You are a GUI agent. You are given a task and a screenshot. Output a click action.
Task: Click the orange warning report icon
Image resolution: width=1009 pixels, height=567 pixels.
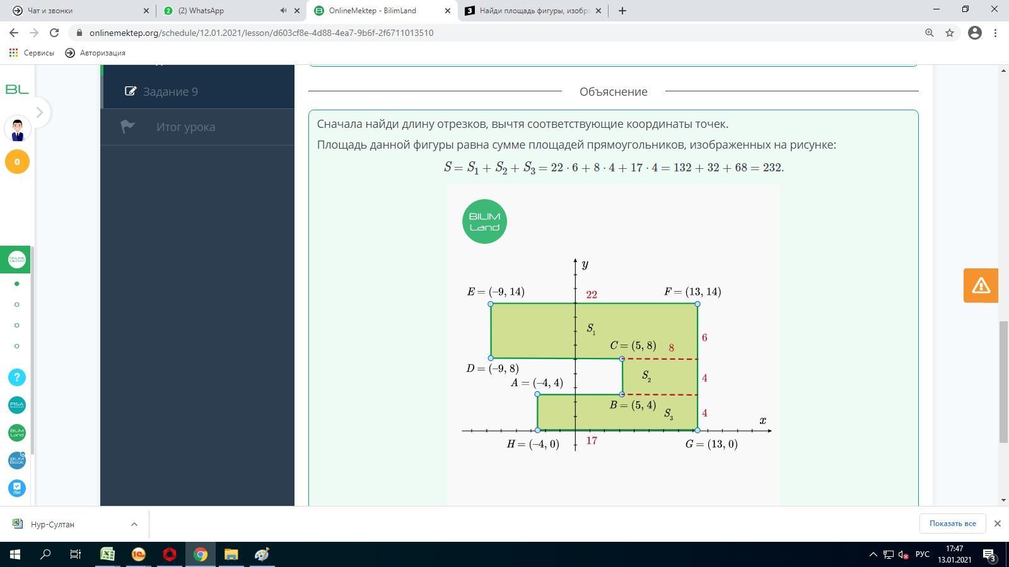coord(981,285)
